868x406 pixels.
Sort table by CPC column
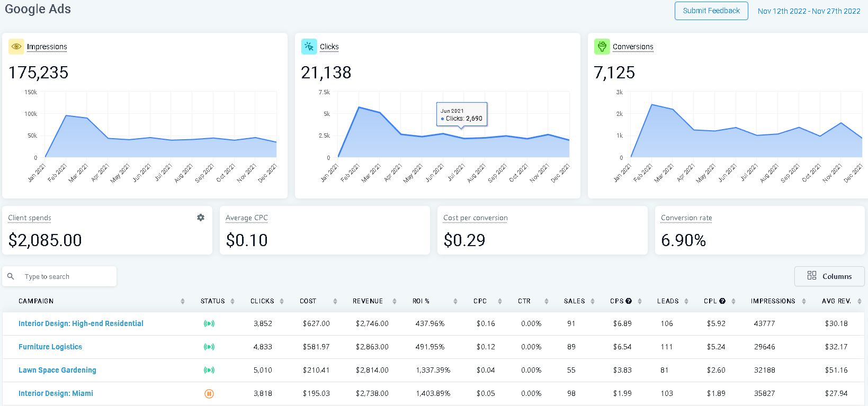500,301
